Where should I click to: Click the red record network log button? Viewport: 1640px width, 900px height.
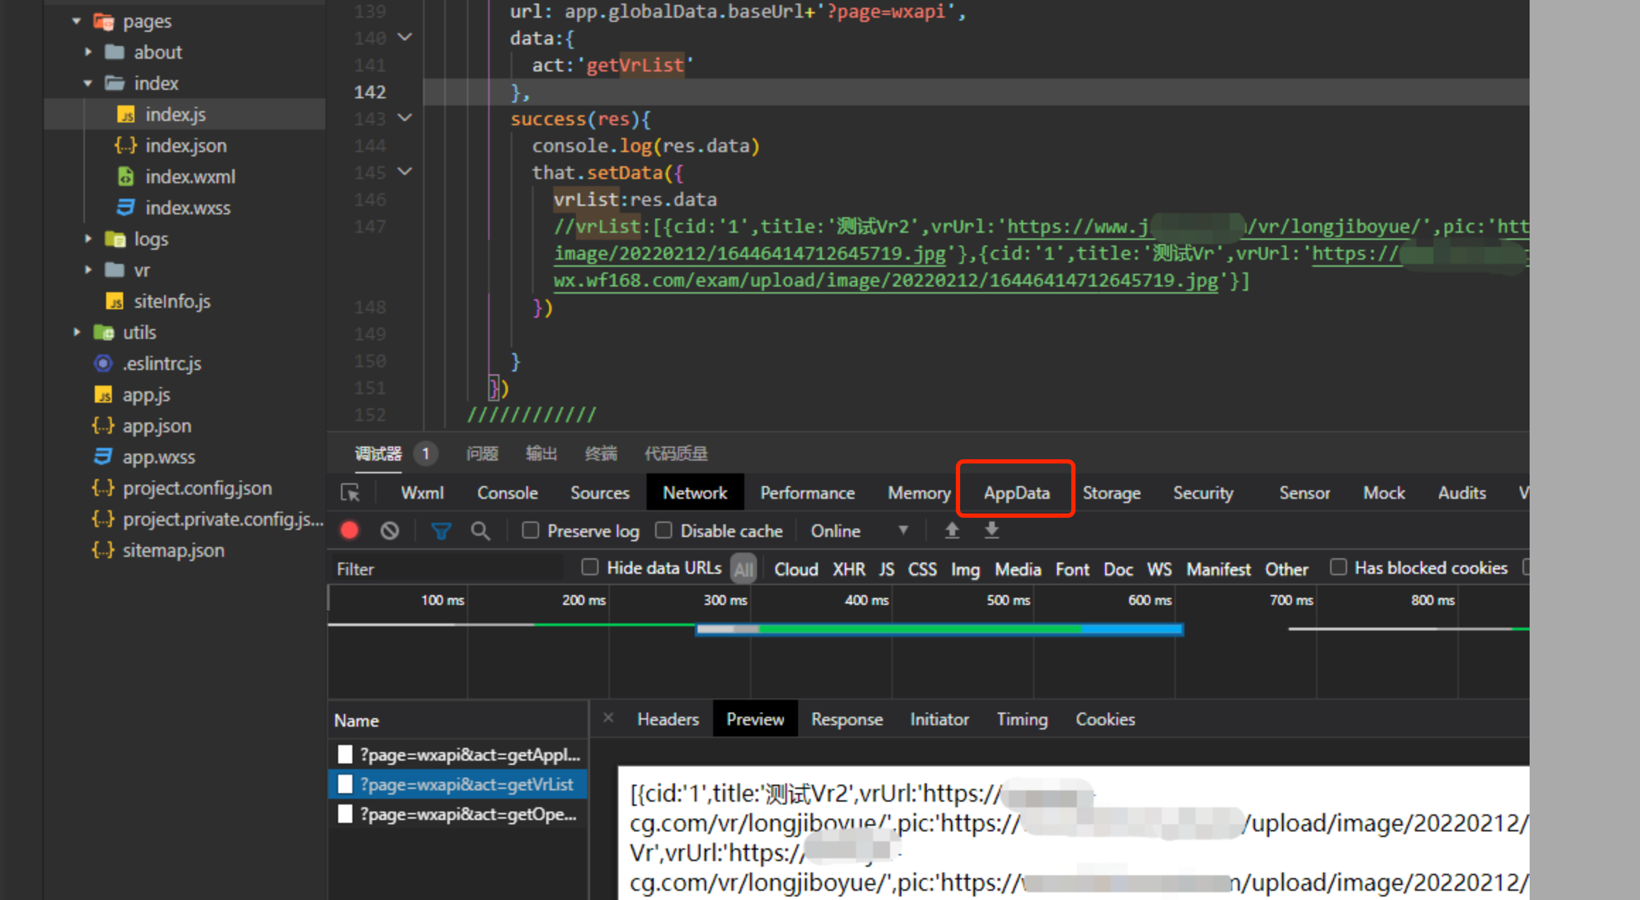tap(350, 531)
